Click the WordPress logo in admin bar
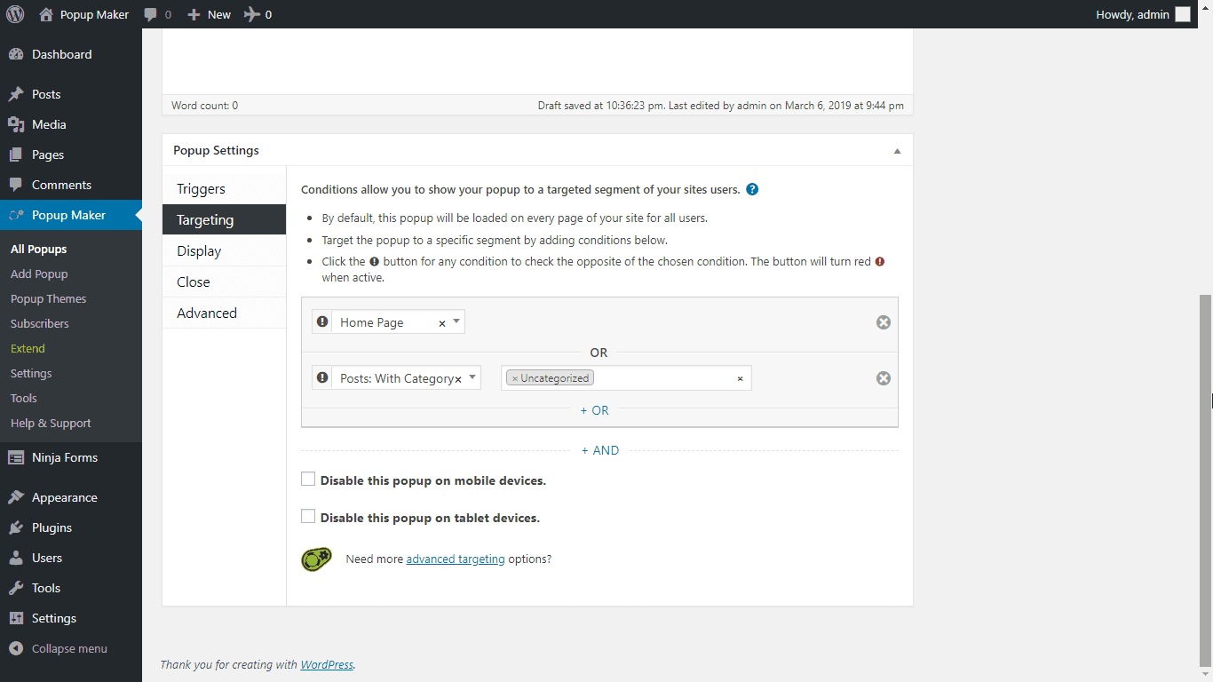 (x=15, y=14)
